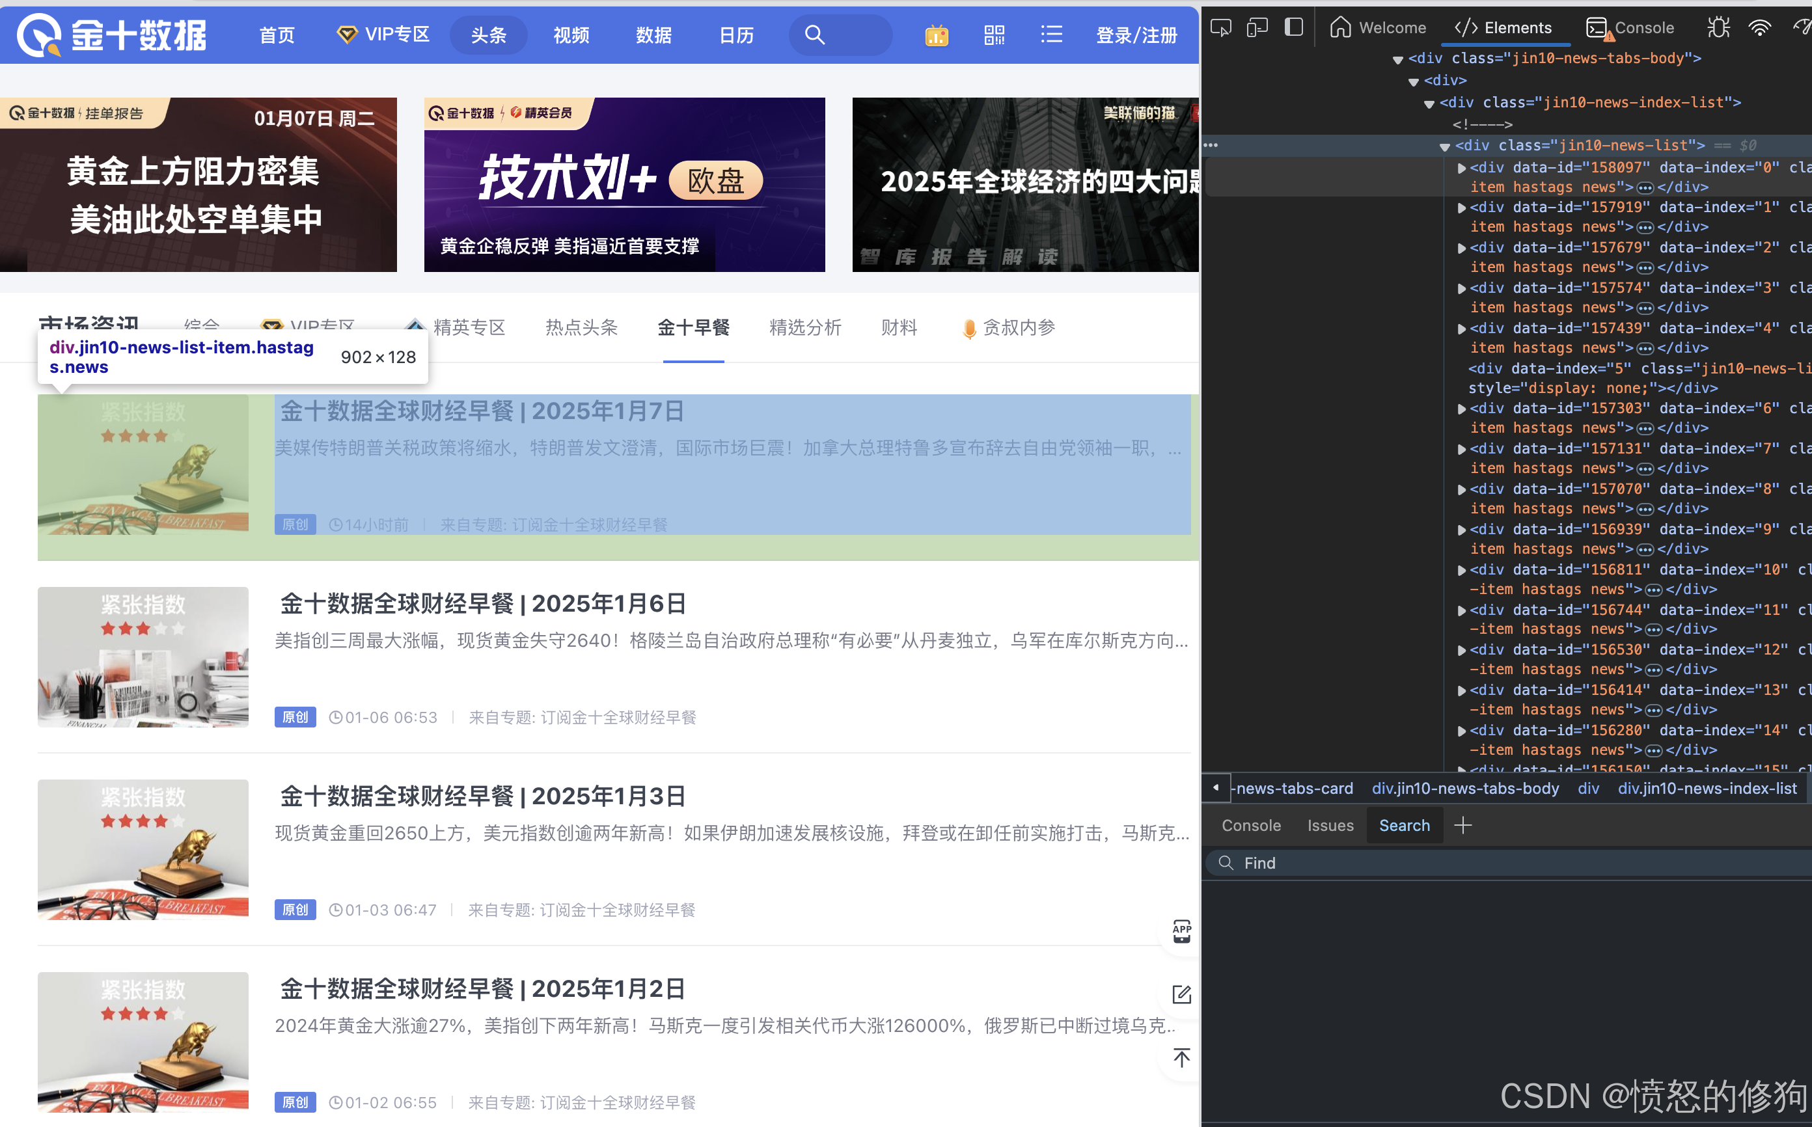
Task: Open the list menu icon in header
Action: click(1051, 35)
